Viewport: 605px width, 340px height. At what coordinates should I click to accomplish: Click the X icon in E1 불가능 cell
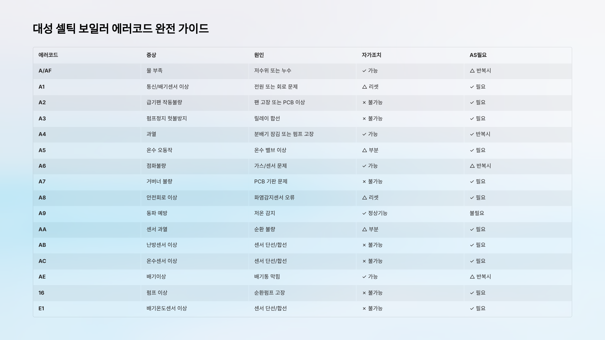[364, 309]
